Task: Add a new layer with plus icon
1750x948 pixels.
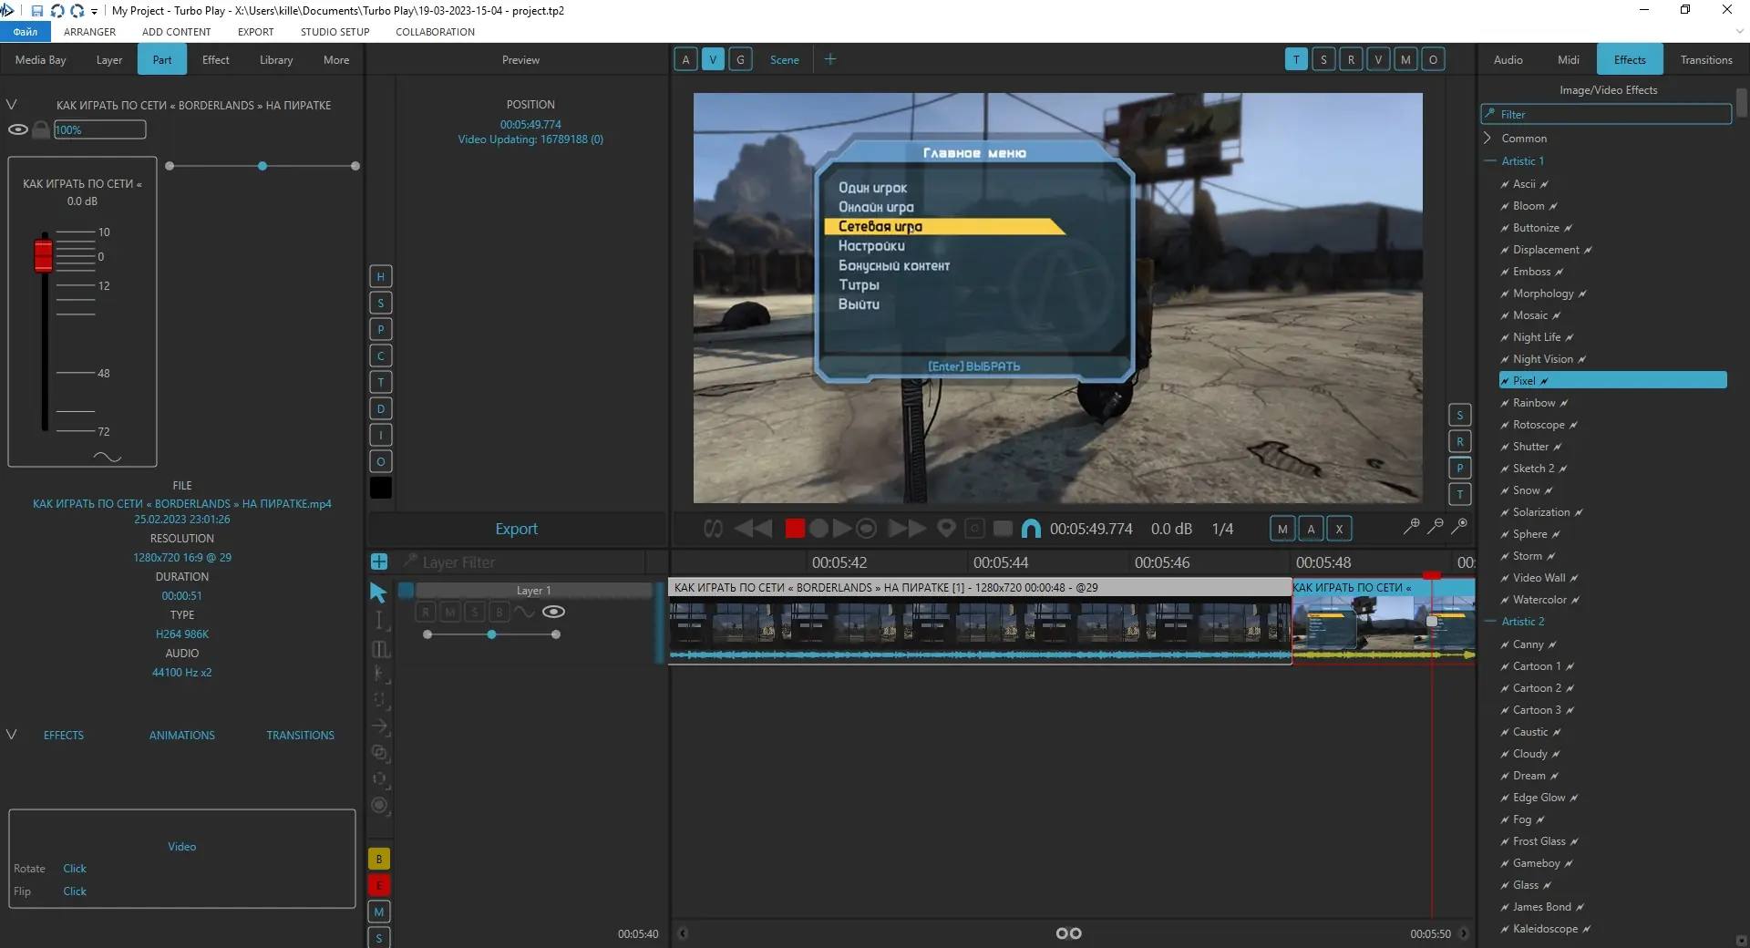Action: pos(379,562)
